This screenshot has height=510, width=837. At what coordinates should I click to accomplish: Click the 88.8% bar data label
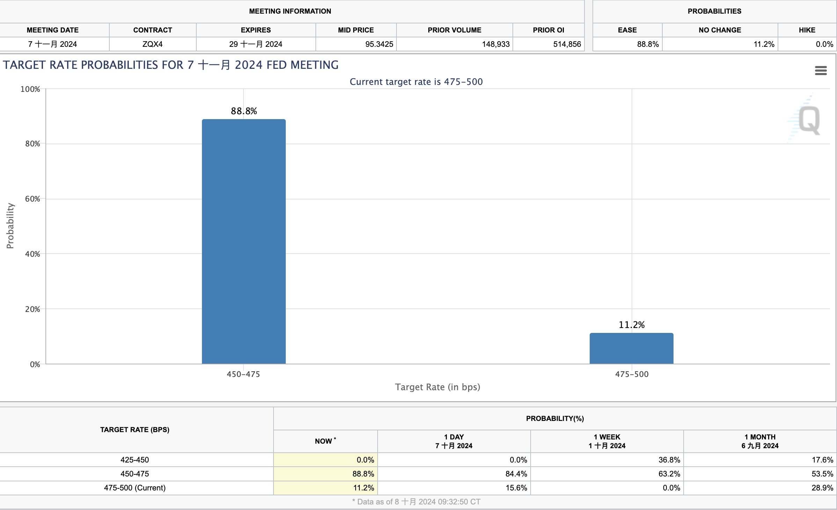(x=243, y=111)
